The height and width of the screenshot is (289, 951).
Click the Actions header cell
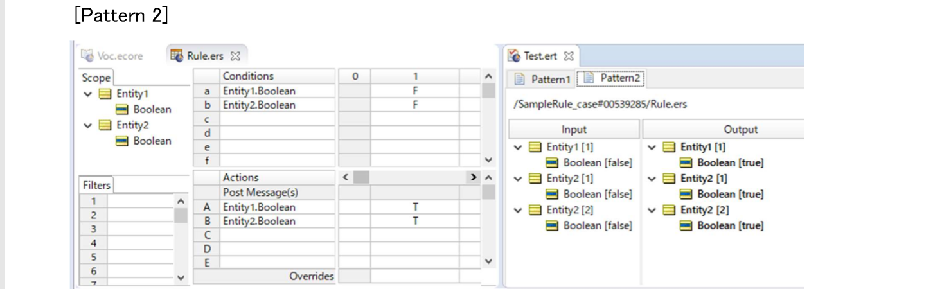[x=278, y=177]
